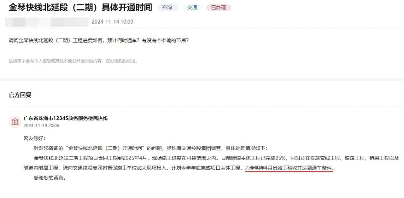Image resolution: width=404 pixels, height=198 pixels.
Task: Click the grey privacy notice 该留言中含有个人信息
Action: [73, 61]
